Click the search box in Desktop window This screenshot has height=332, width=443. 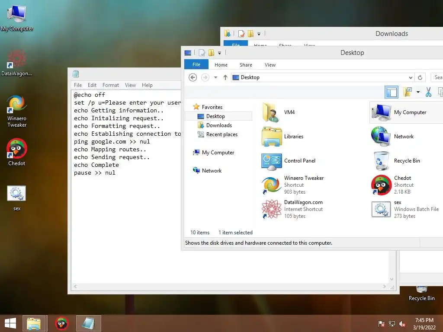pyautogui.click(x=437, y=77)
